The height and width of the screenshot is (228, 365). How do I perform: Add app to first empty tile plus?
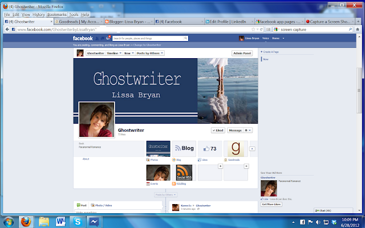point(220,166)
